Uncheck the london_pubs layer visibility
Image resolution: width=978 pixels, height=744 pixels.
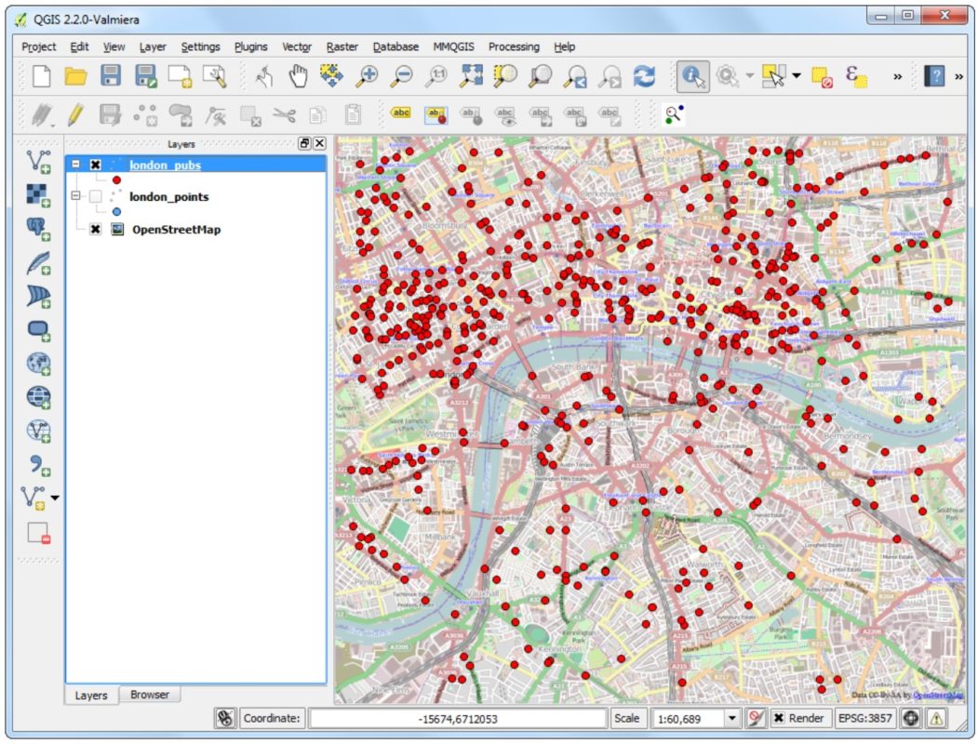tap(95, 165)
